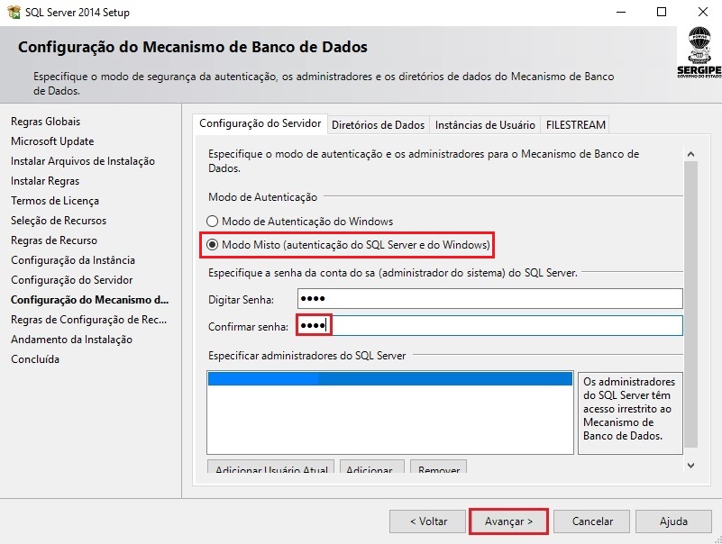Open the FILESTREAM tab
The image size is (722, 544).
pyautogui.click(x=576, y=125)
